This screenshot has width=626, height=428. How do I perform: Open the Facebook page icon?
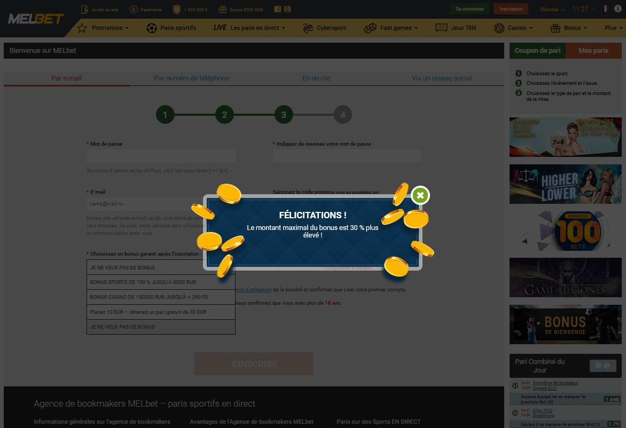[x=277, y=9]
